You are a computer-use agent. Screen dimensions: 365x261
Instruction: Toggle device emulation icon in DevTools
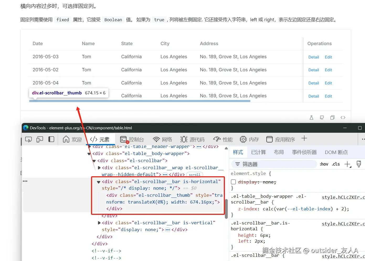point(40,139)
